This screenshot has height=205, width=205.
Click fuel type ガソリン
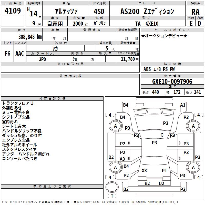pos(99,23)
